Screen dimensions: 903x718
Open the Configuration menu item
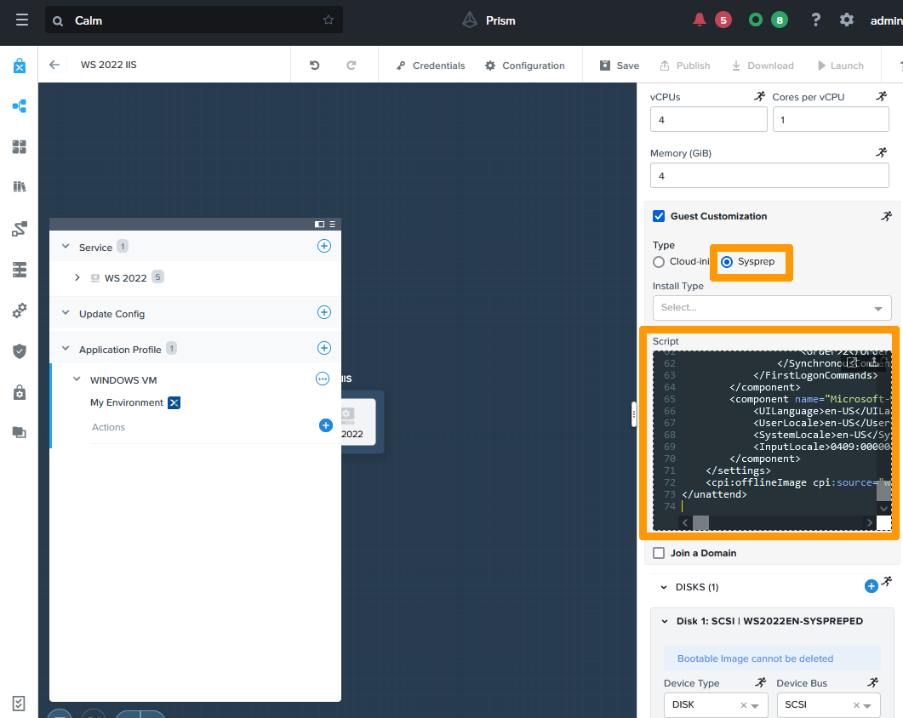pyautogui.click(x=524, y=66)
